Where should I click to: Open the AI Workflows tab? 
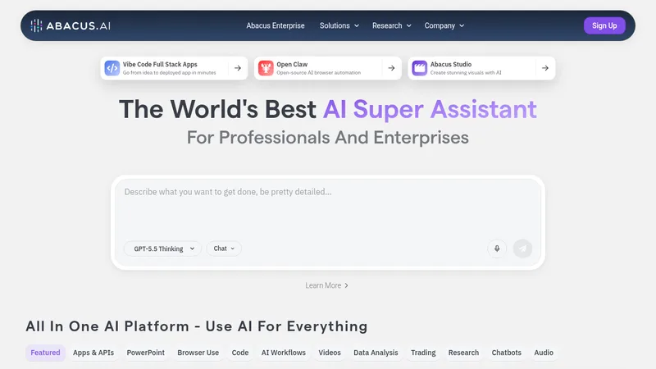[283, 353]
